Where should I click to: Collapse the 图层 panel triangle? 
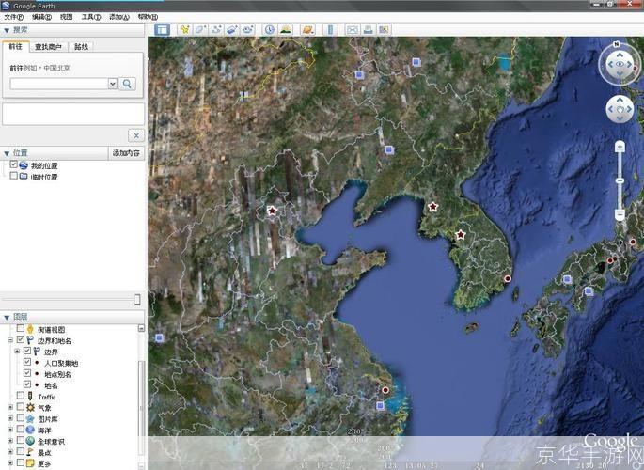pyautogui.click(x=7, y=317)
